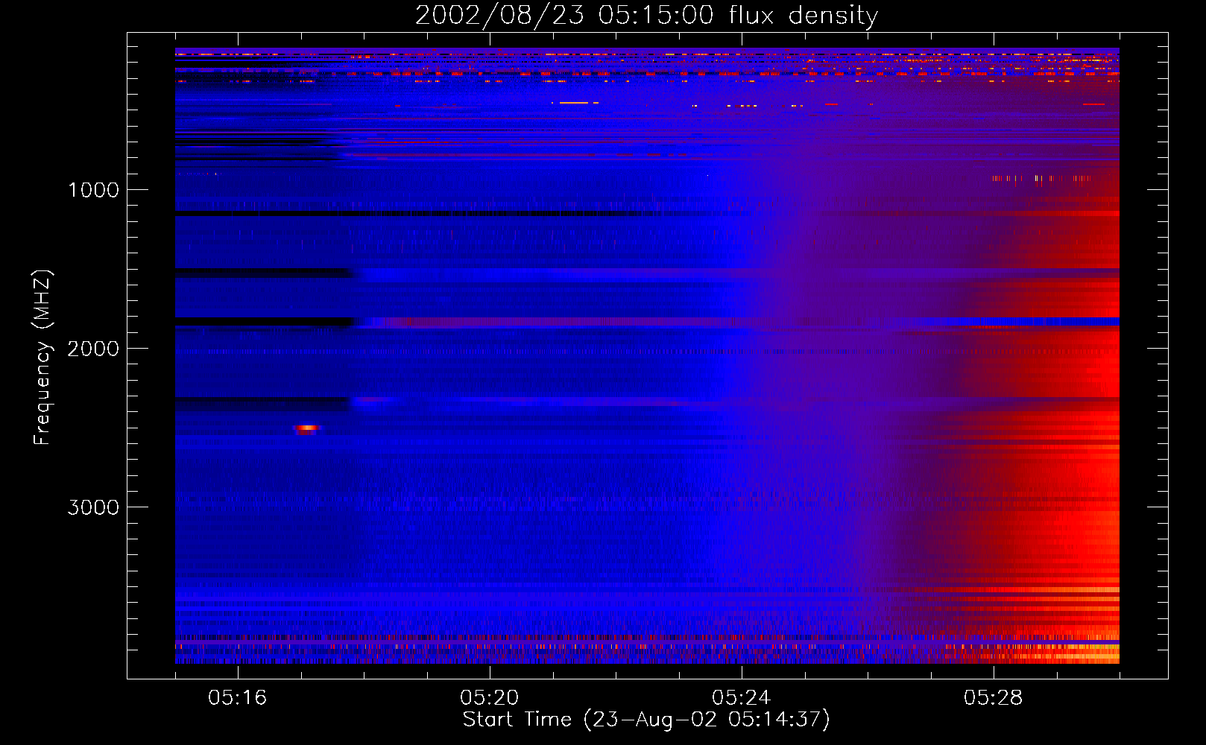The height and width of the screenshot is (745, 1206).
Task: Click the 05:28 time tick label
Action: tap(994, 698)
